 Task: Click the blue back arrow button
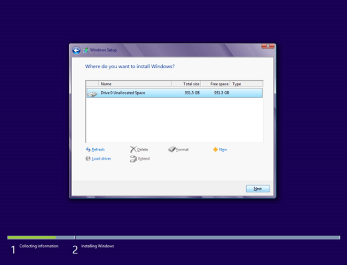[76, 51]
